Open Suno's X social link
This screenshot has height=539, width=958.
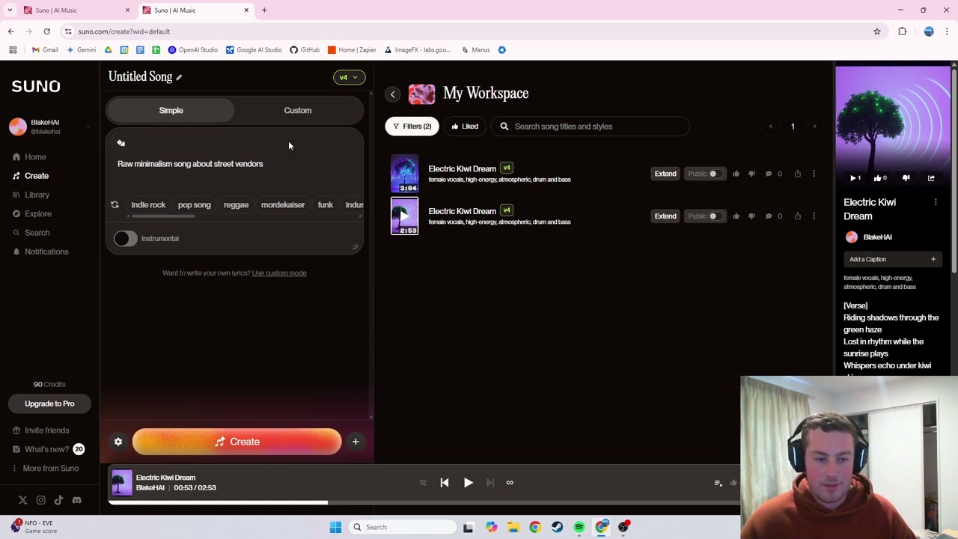(x=22, y=500)
